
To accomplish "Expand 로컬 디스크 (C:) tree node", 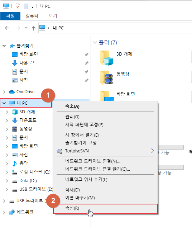I will click(7, 172).
